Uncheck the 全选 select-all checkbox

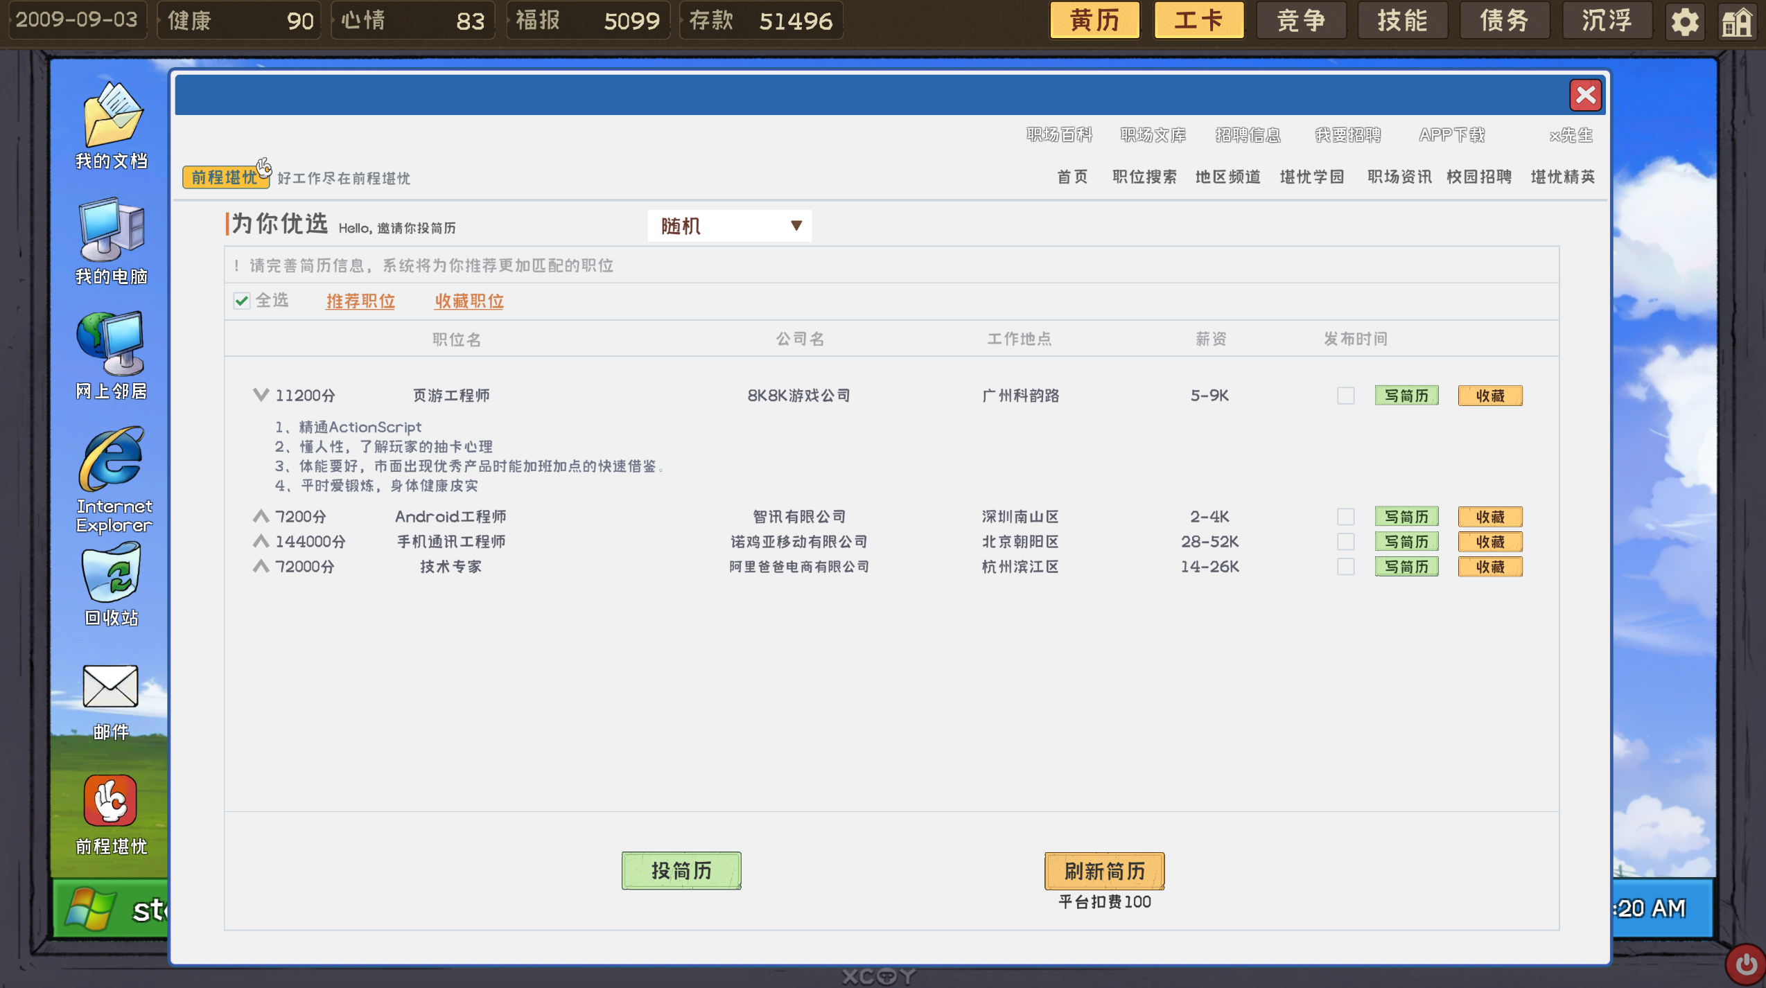241,301
